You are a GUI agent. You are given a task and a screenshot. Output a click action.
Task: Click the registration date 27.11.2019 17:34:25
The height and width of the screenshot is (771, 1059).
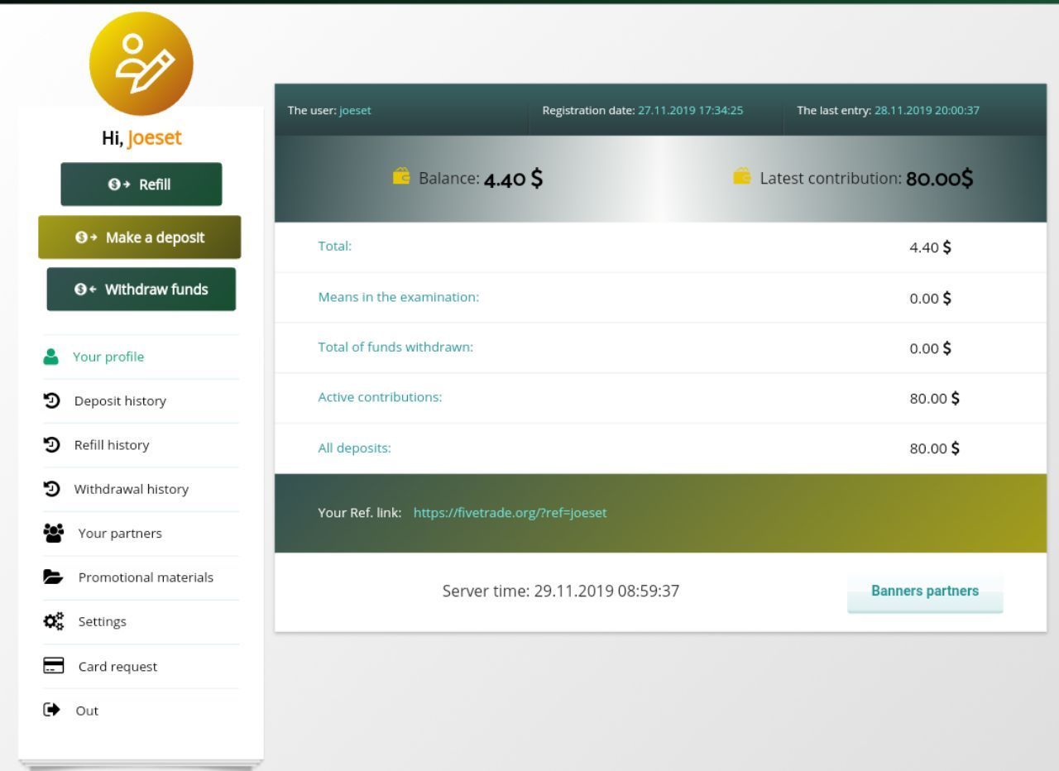pos(690,111)
